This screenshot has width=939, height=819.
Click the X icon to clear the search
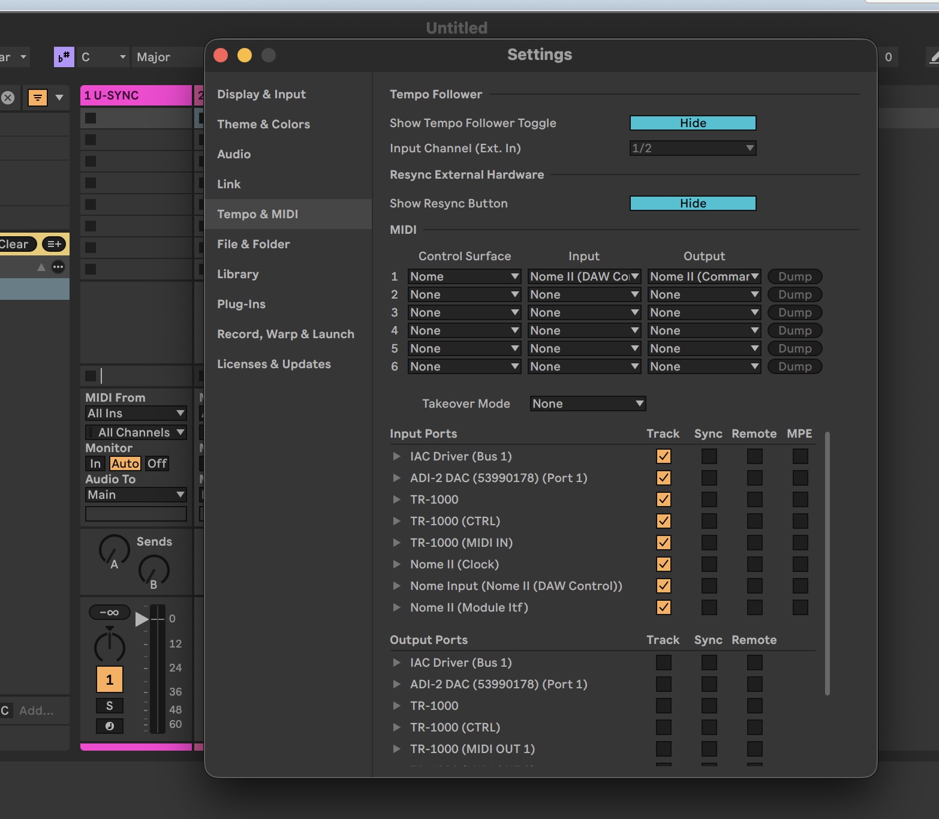(x=8, y=98)
